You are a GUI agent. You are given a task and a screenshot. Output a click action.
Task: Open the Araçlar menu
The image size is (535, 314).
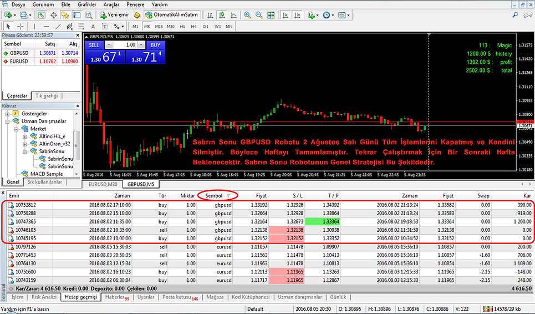111,4
